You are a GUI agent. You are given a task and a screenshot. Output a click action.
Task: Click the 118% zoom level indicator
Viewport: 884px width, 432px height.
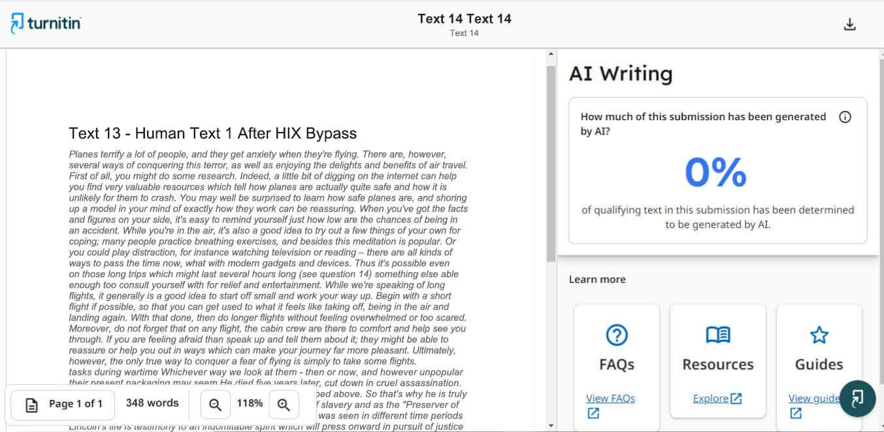[x=250, y=404]
